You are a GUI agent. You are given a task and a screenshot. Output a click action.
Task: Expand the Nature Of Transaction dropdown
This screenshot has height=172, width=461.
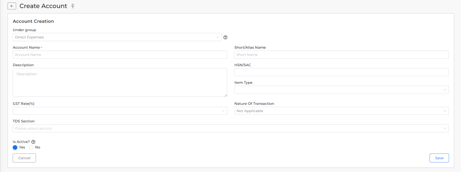(x=341, y=111)
